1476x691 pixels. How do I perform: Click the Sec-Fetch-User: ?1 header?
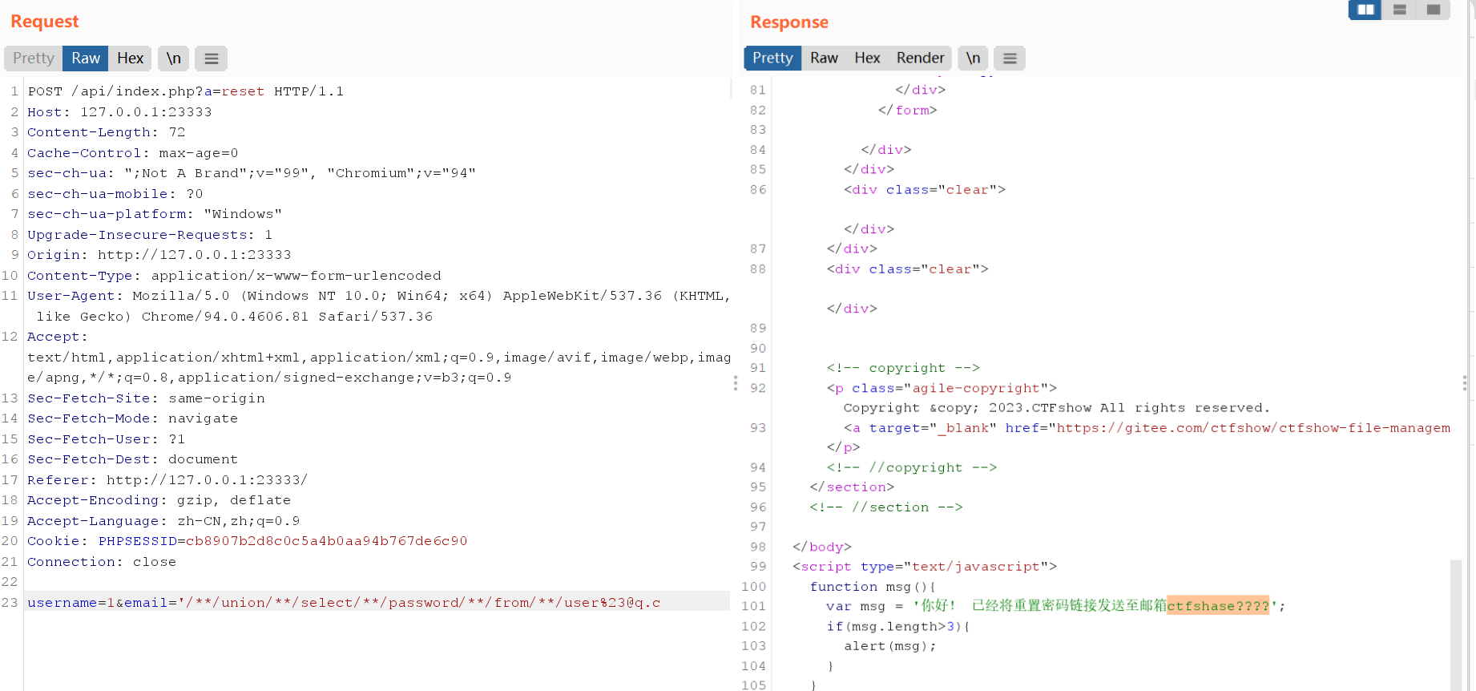pos(107,439)
